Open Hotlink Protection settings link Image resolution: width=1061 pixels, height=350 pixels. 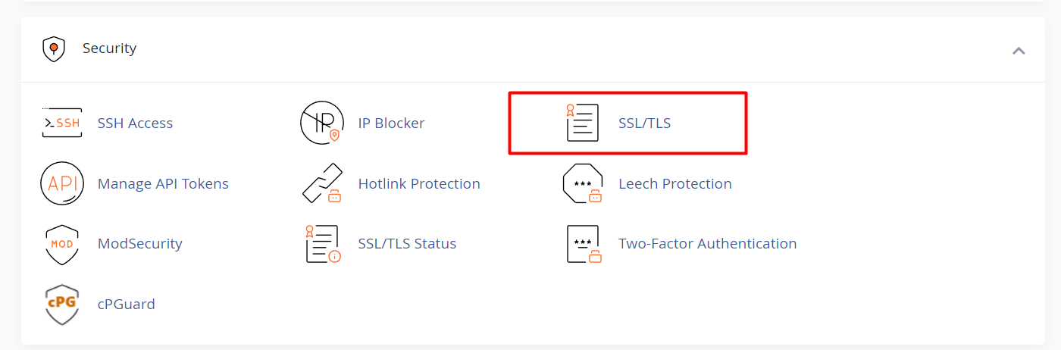pos(419,183)
